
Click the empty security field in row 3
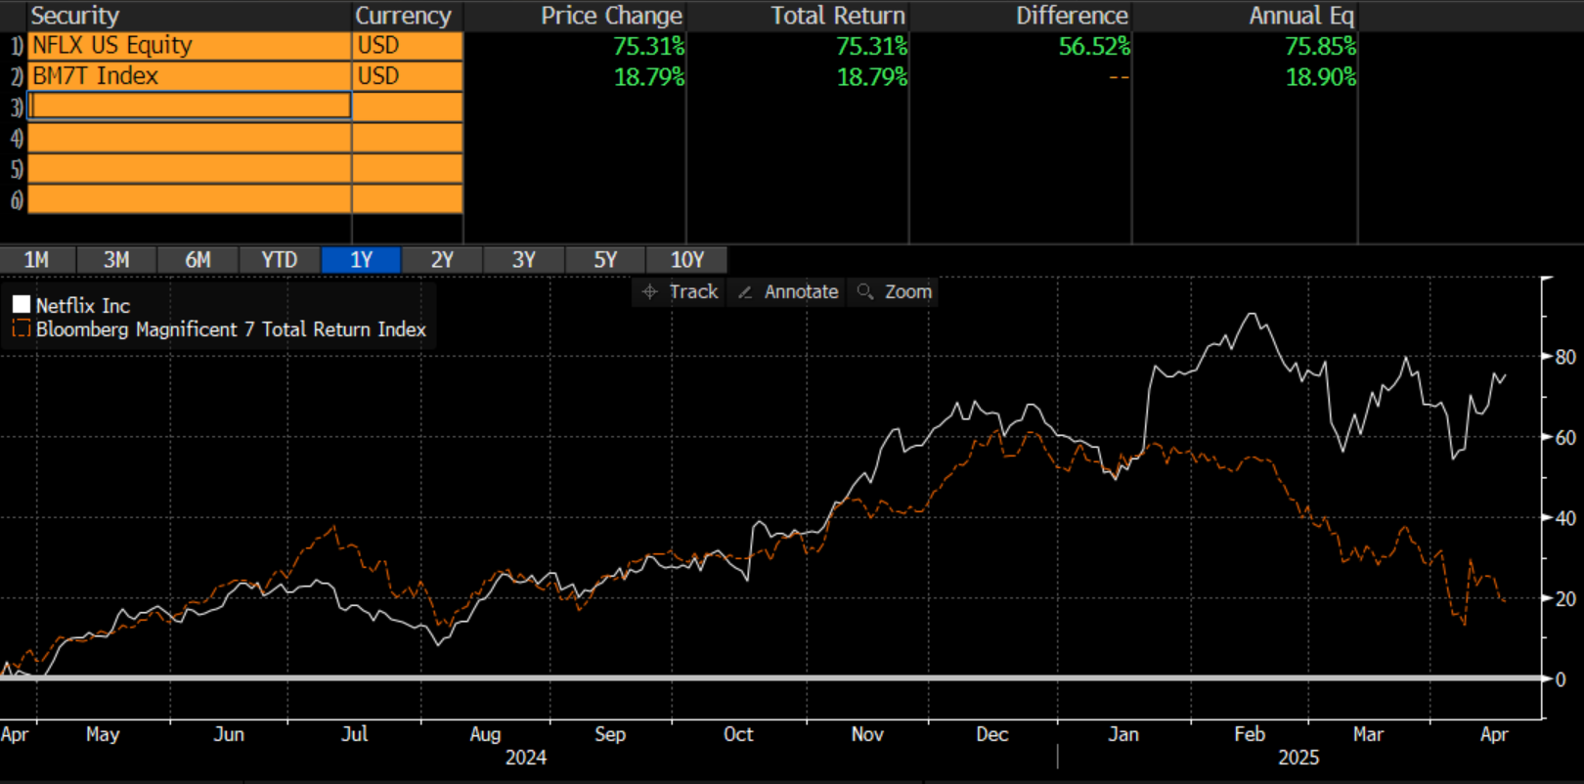pos(190,106)
